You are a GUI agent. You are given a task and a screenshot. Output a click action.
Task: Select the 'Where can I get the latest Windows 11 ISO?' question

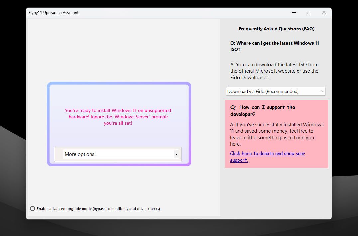pyautogui.click(x=275, y=46)
